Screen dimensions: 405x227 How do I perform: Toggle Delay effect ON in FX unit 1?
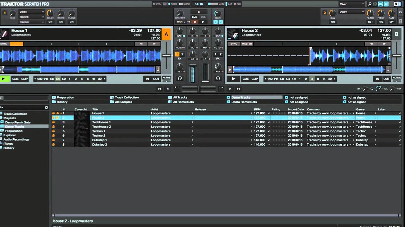coord(50,22)
